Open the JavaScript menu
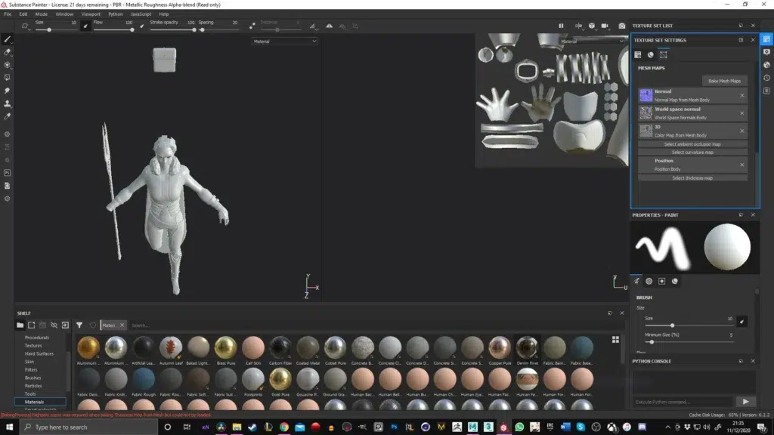This screenshot has height=435, width=774. tap(141, 14)
